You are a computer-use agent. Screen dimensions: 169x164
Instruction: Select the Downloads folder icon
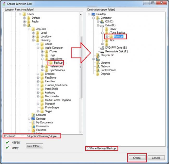point(34,126)
